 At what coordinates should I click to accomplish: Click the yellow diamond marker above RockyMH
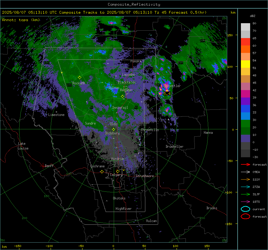(80, 78)
